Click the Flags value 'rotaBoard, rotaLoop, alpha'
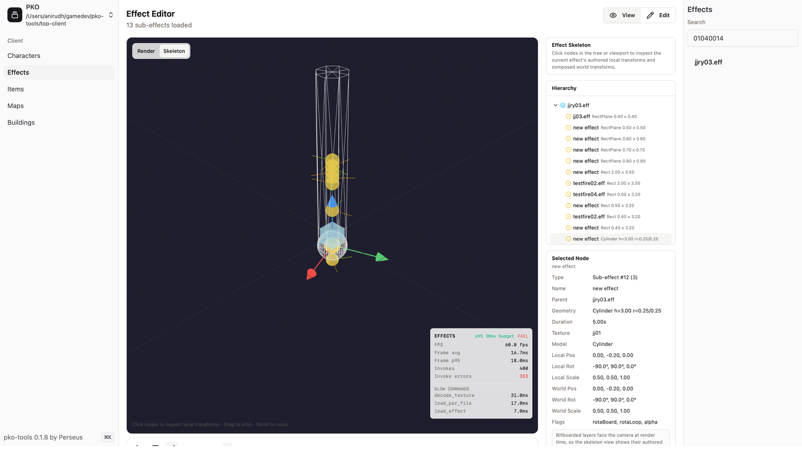 click(x=625, y=422)
